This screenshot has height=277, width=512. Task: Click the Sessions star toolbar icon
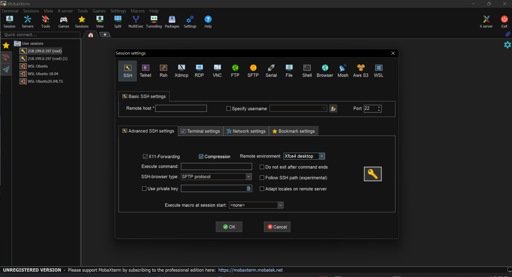[82, 22]
